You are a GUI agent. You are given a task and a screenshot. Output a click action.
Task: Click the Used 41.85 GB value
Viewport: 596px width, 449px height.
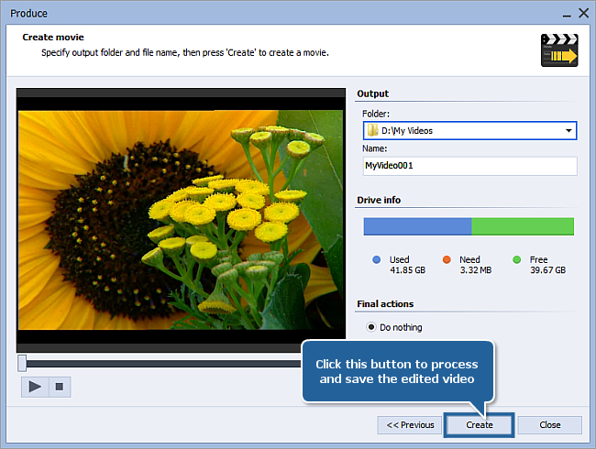[407, 270]
